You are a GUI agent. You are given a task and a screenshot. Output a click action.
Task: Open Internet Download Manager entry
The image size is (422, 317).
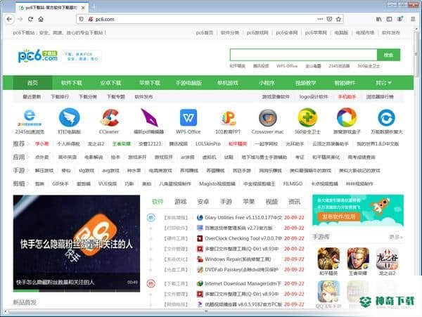point(243,284)
